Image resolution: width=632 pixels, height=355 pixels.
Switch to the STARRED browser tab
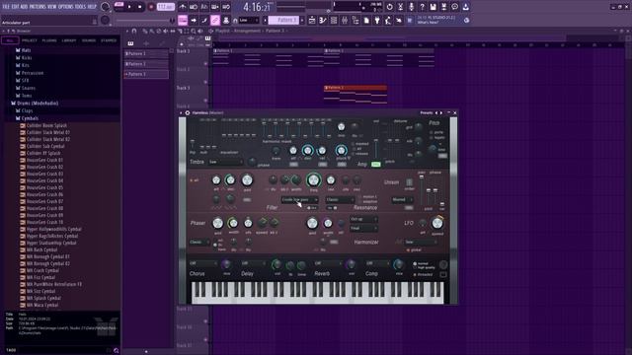tap(109, 40)
